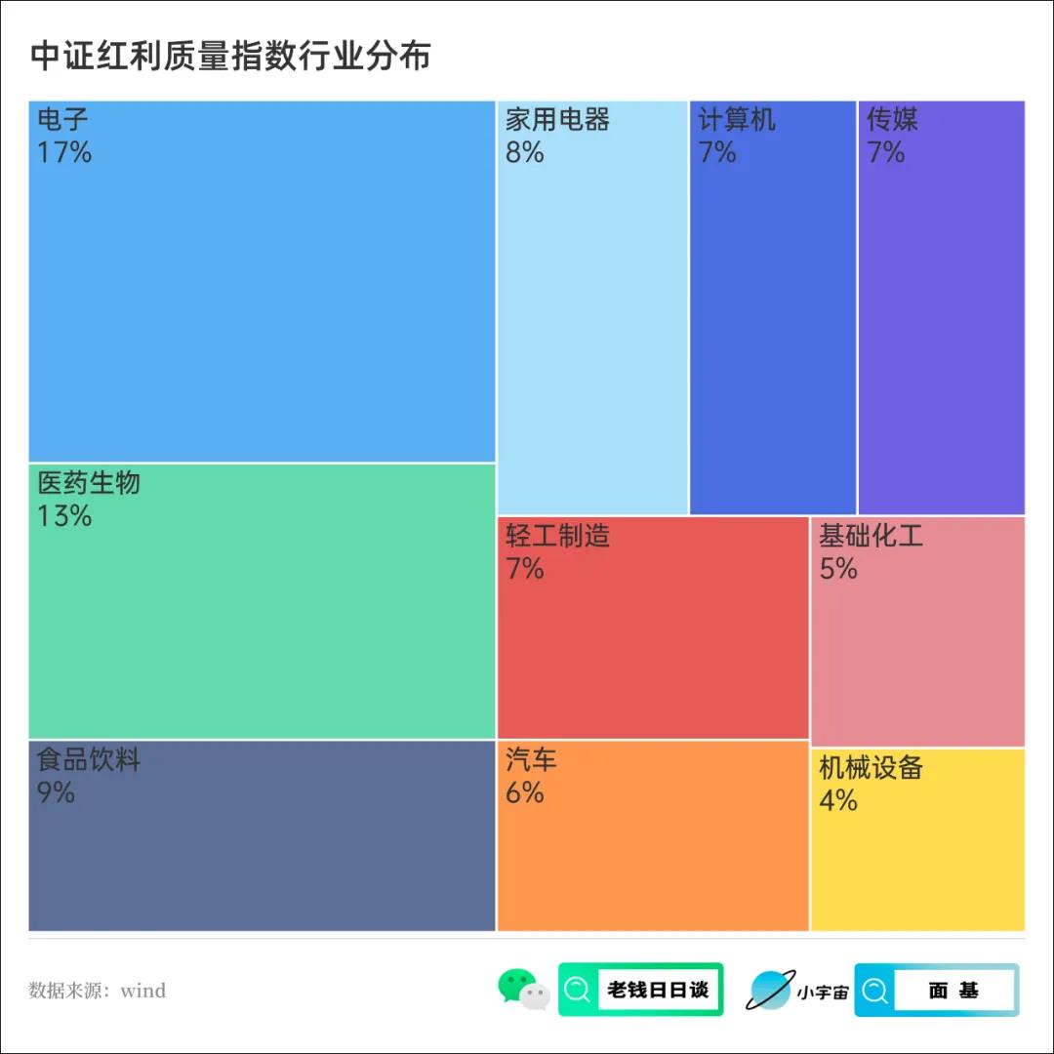The height and width of the screenshot is (1054, 1054).
Task: Click the 面基 search box
Action: [953, 991]
